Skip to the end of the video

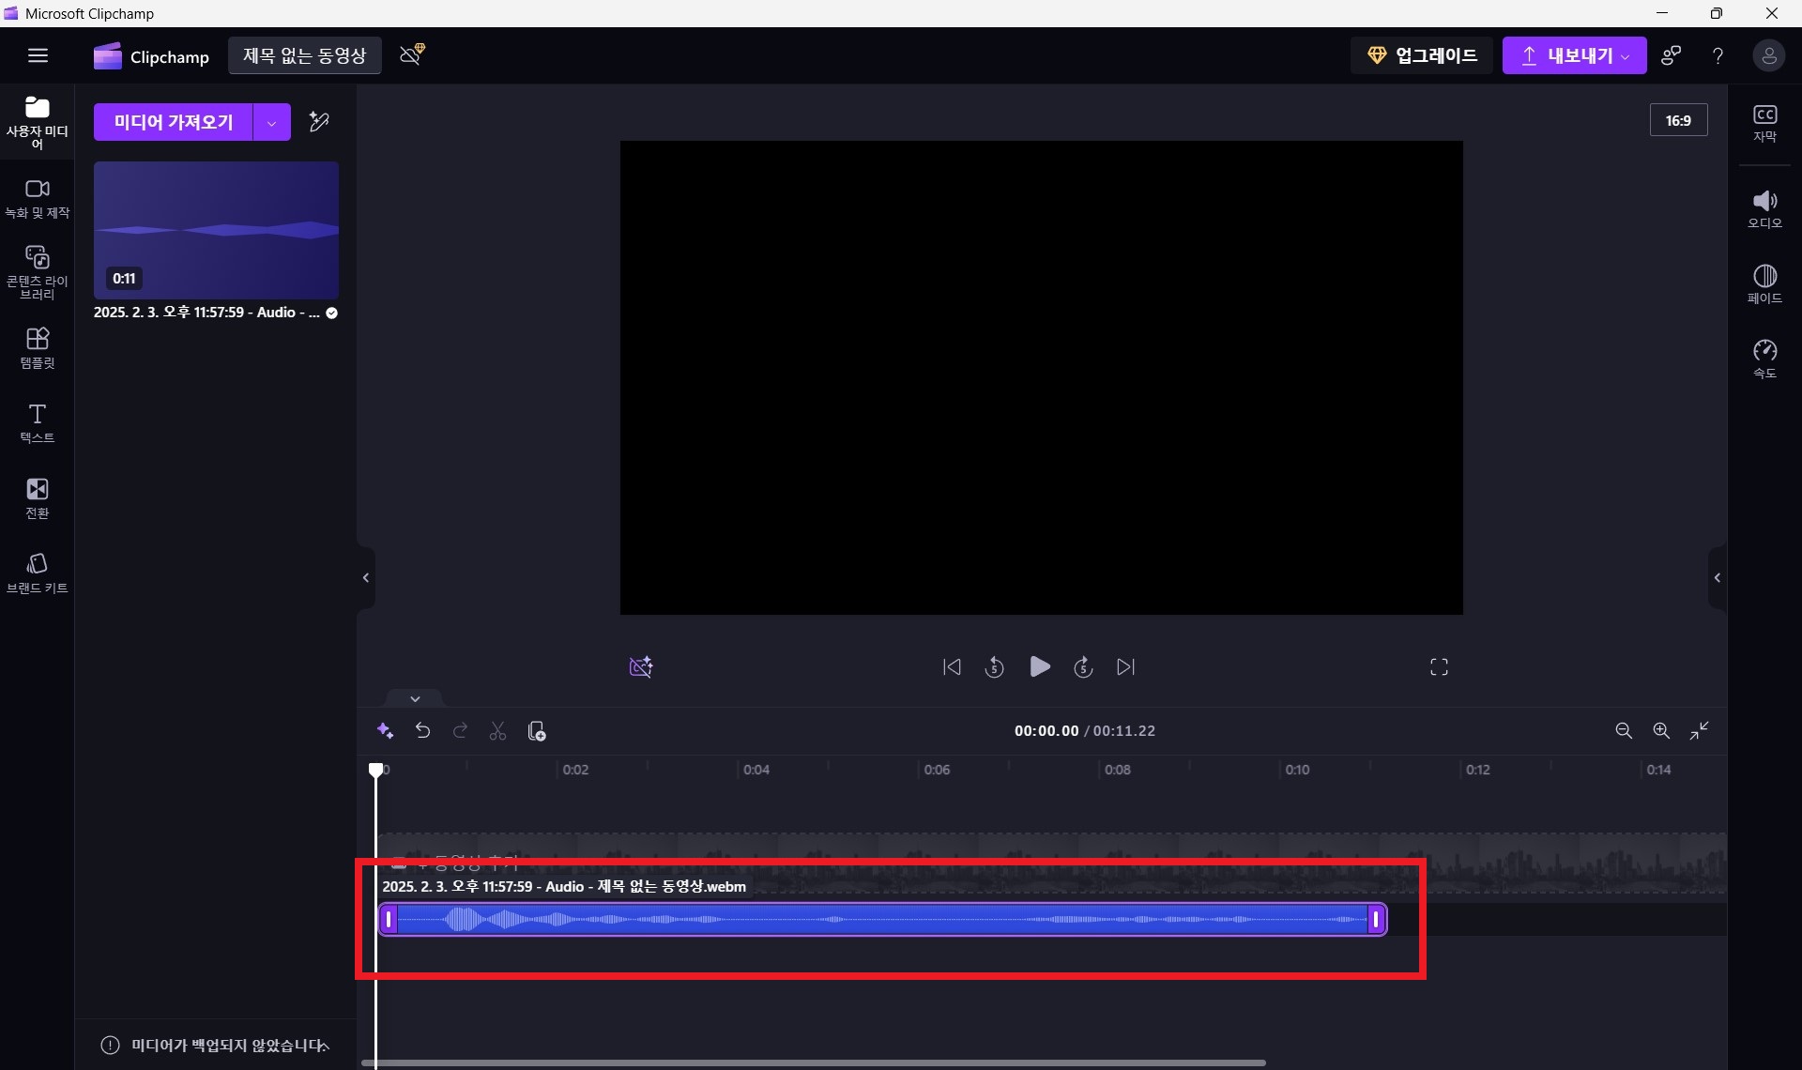click(x=1126, y=667)
